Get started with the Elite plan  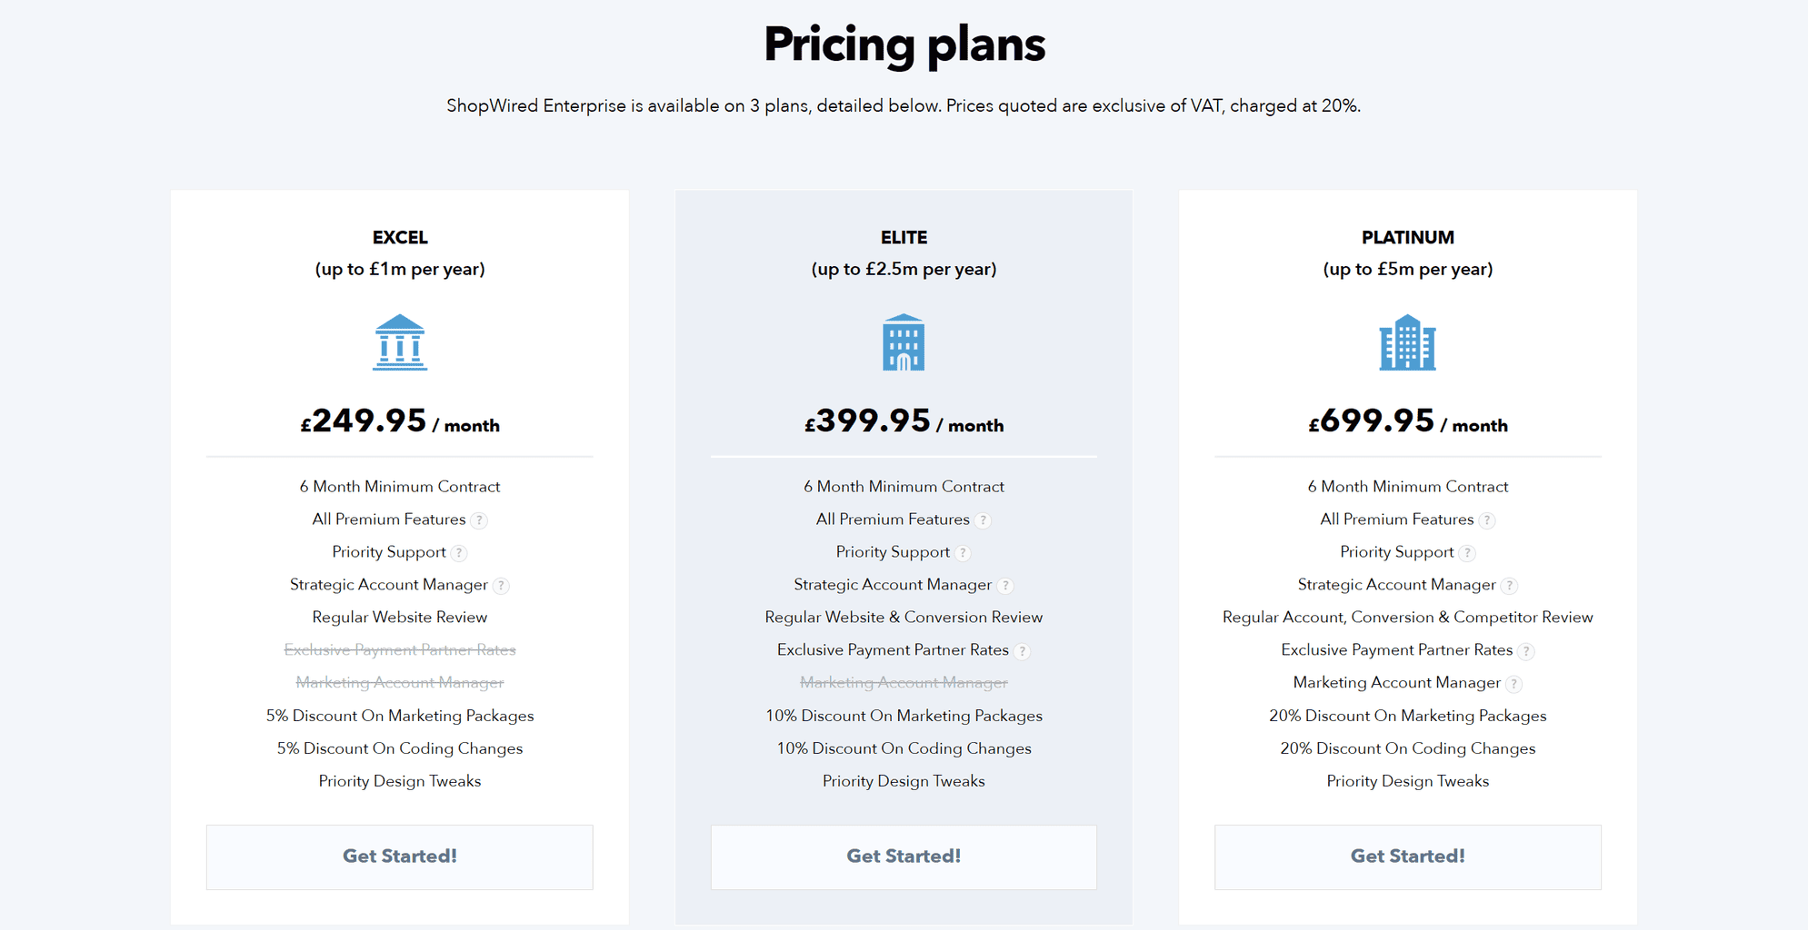(x=904, y=856)
